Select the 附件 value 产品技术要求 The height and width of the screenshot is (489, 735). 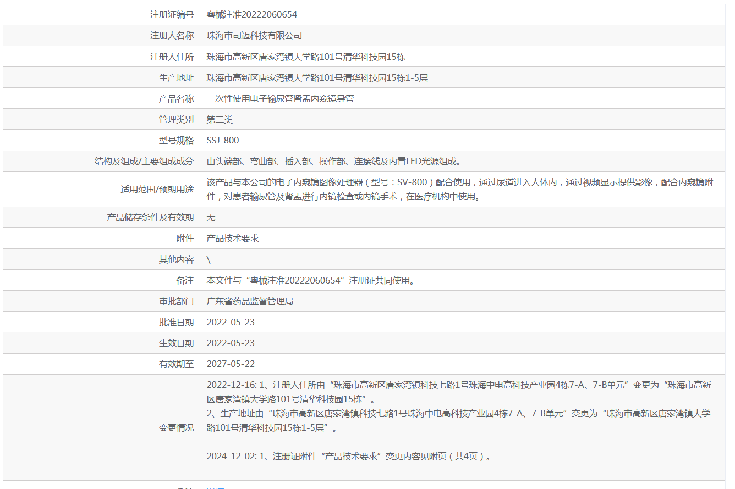[x=233, y=238]
